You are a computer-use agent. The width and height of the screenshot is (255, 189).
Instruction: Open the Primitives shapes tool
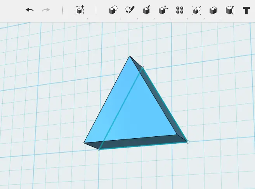pyautogui.click(x=113, y=10)
